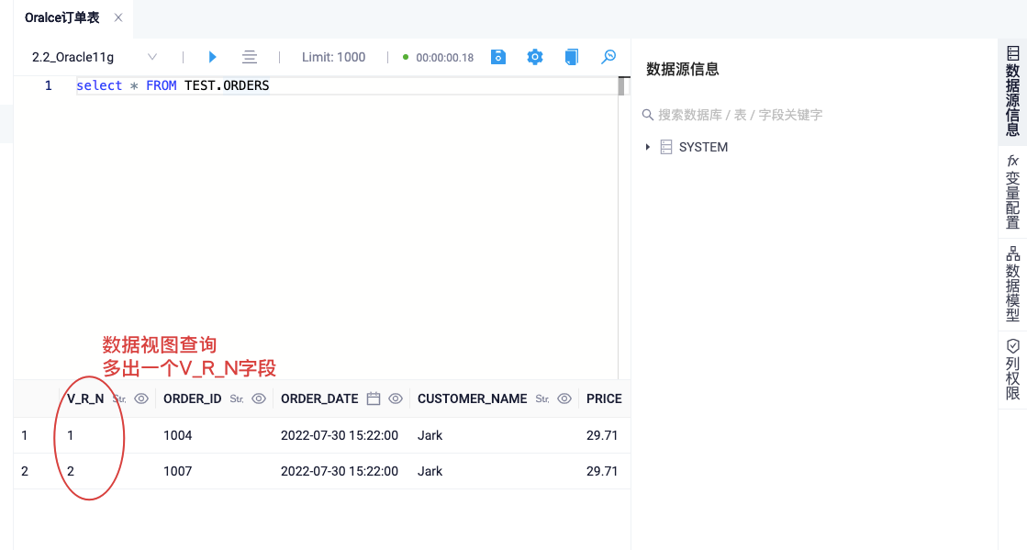
Task: Close the Oralce订单表 tab
Action: click(117, 17)
